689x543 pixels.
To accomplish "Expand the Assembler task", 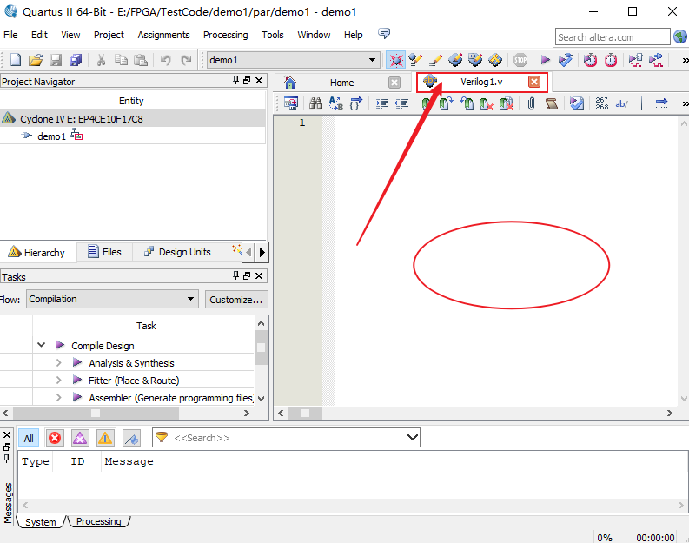I will [58, 397].
